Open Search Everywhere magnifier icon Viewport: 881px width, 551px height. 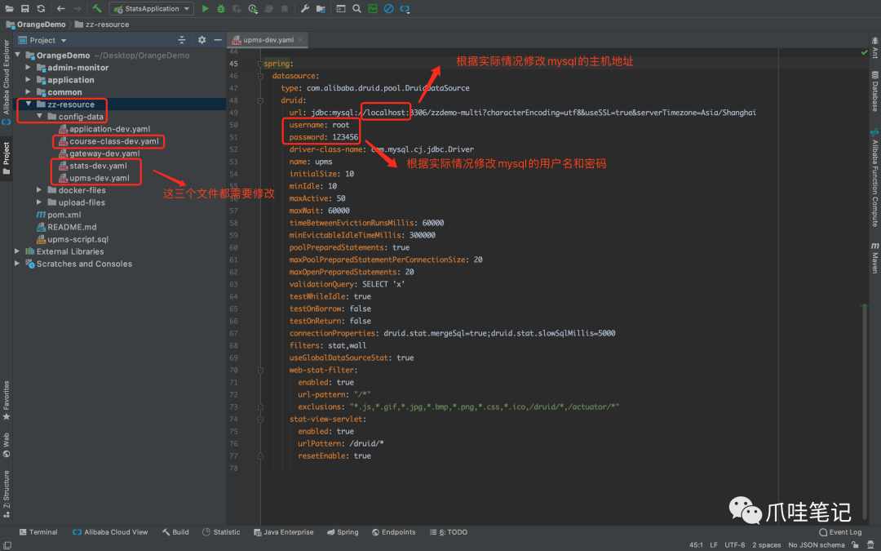[356, 8]
